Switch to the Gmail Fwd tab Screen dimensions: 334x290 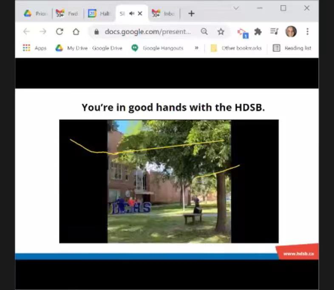(67, 14)
